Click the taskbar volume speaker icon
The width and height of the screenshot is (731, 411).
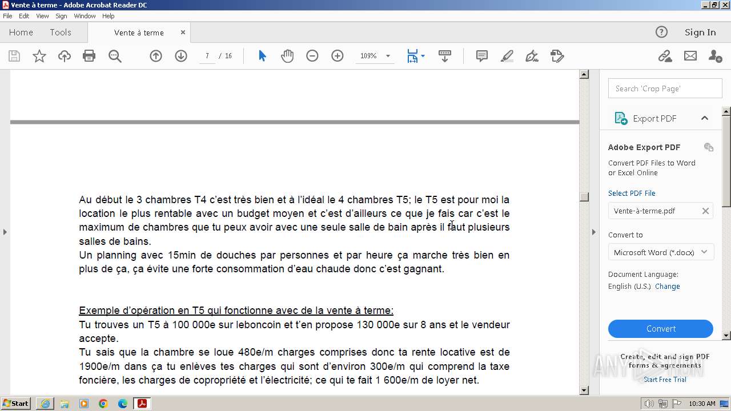tap(649, 404)
